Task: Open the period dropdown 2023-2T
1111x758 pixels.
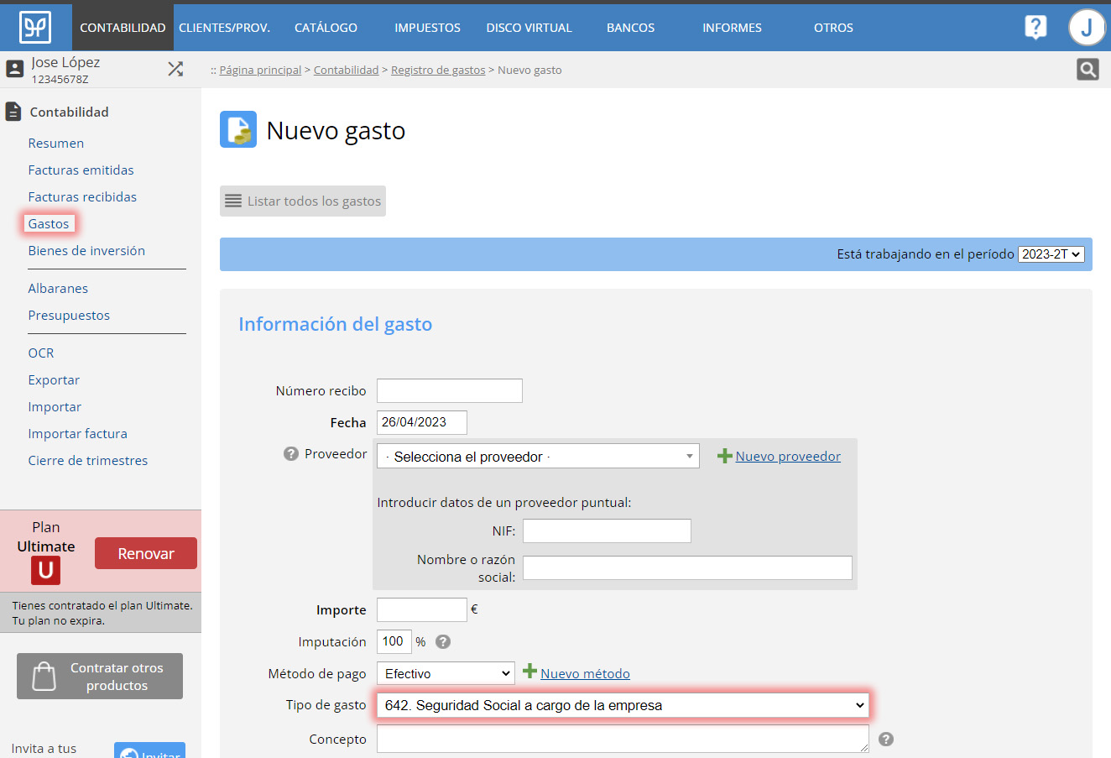Action: click(1051, 254)
